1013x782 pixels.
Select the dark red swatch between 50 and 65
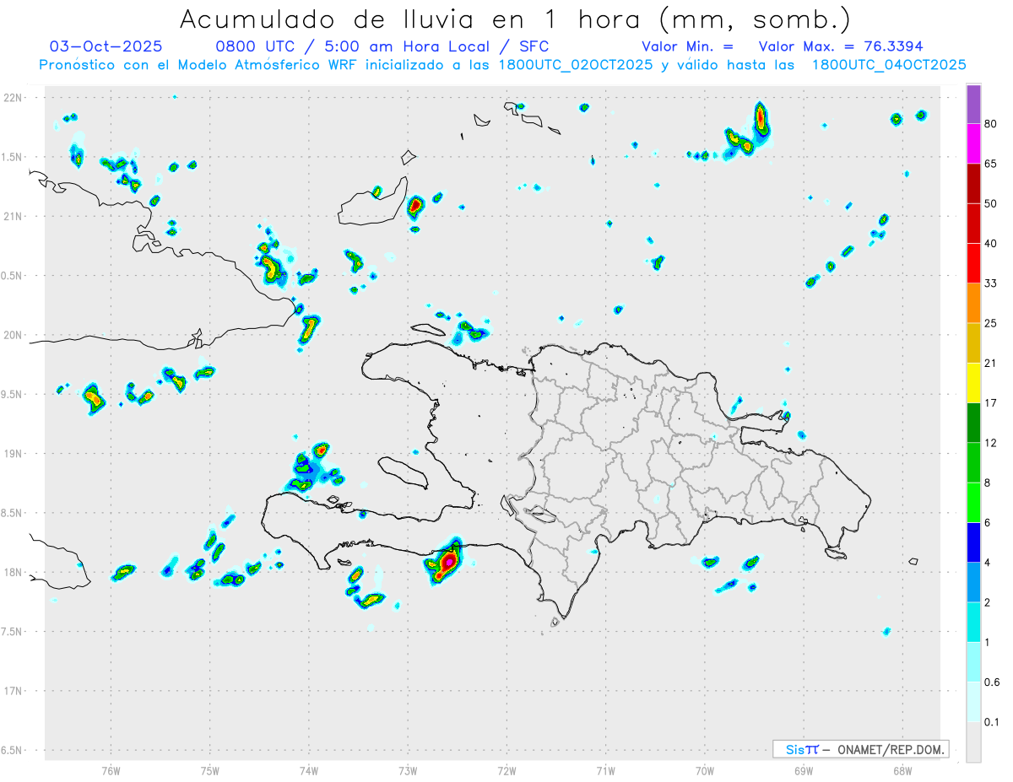pyautogui.click(x=974, y=183)
